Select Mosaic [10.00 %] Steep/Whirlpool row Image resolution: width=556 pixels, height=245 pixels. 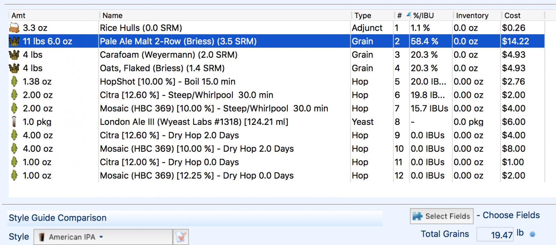277,109
